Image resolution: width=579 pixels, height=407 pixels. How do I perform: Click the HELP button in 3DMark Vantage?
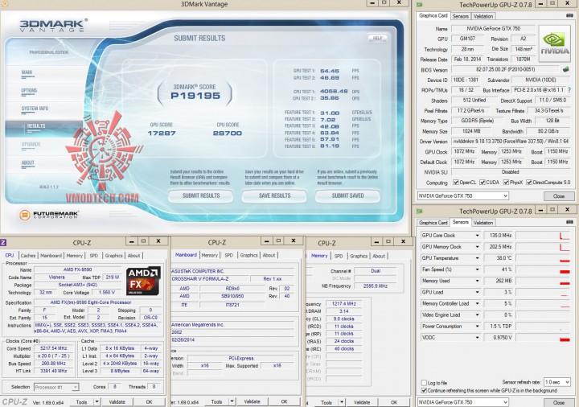pos(377,38)
